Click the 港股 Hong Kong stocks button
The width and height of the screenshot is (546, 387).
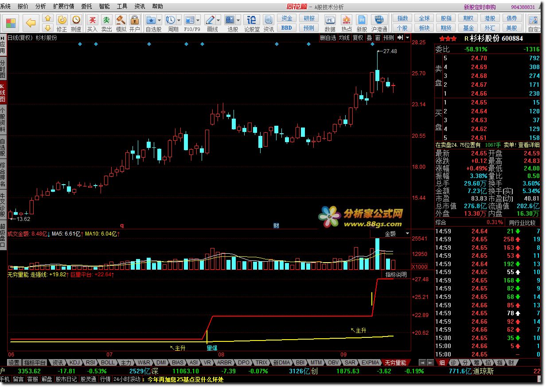click(490, 19)
